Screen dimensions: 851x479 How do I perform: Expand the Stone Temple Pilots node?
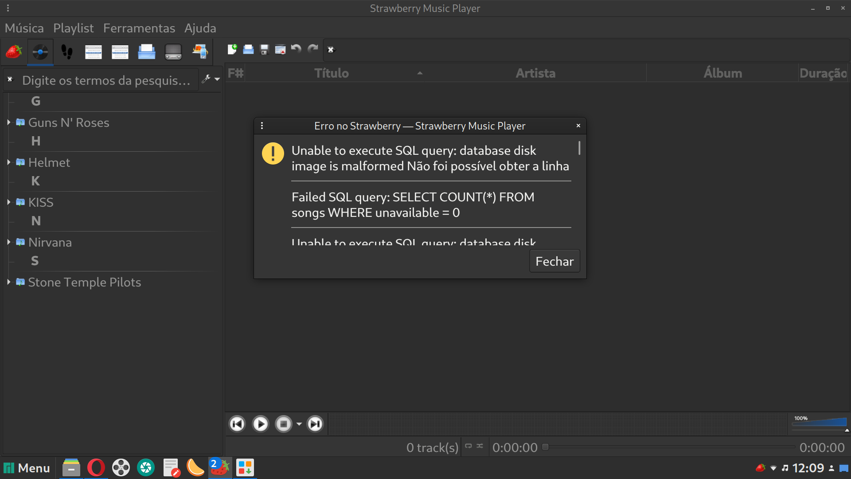pyautogui.click(x=8, y=282)
